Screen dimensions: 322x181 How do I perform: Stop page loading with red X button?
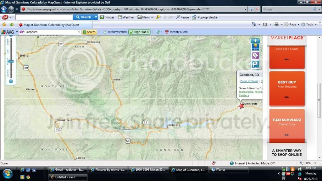pos(257,9)
